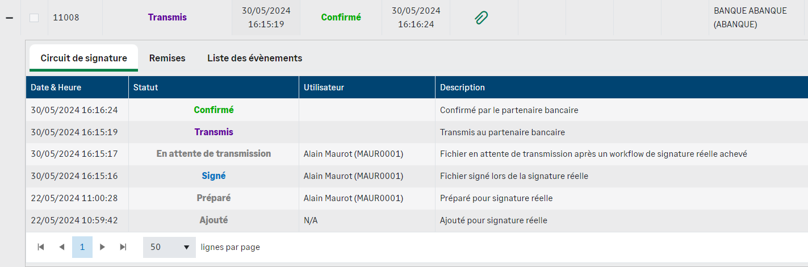Select the Ajouté pour signature réelle row
808x267 pixels.
[493, 220]
